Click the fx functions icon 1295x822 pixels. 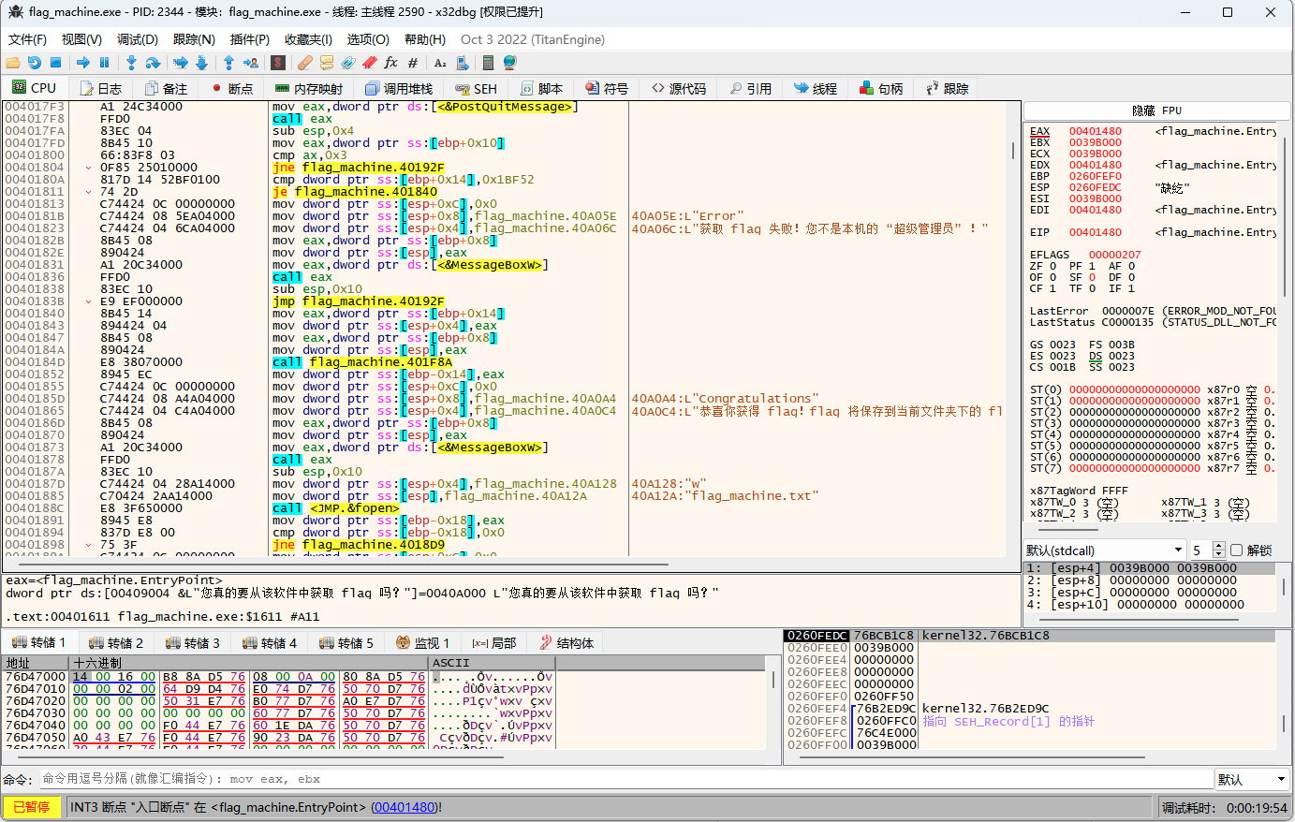390,63
